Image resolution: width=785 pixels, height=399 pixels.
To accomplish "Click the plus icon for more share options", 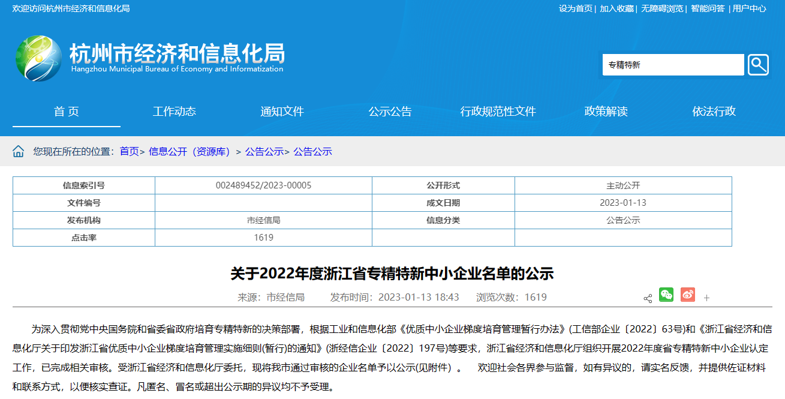I will coord(707,296).
